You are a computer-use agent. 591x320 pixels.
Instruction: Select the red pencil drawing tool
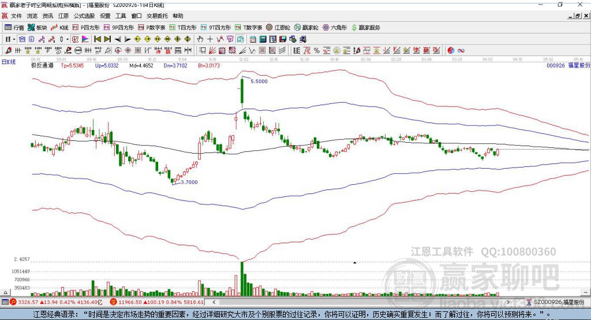click(8, 50)
